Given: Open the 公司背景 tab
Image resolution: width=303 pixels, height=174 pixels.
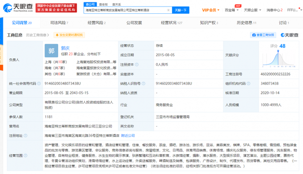Looking at the screenshot, I should [x=22, y=23].
